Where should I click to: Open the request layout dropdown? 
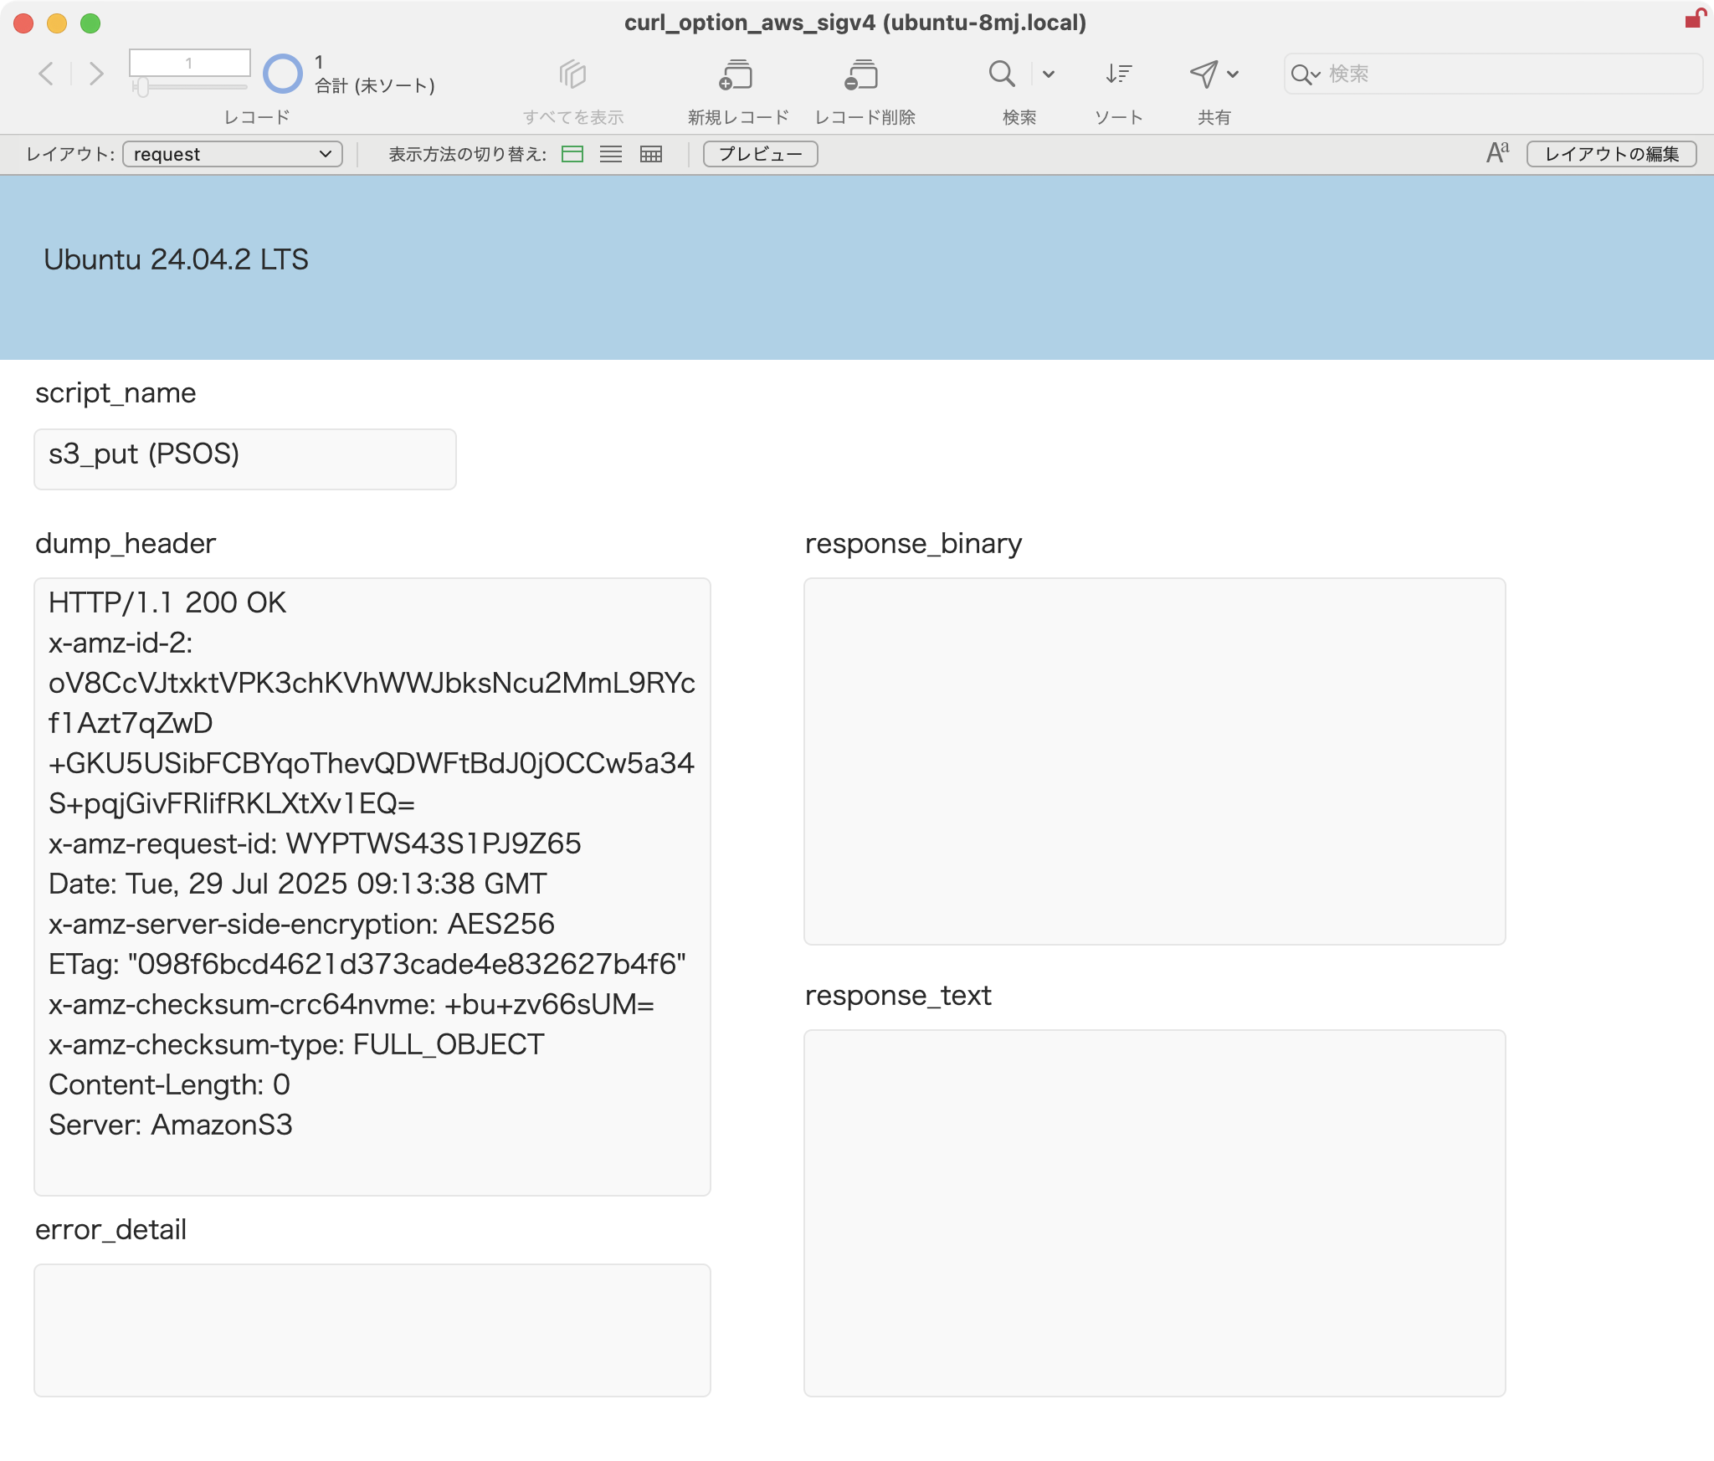pos(233,154)
